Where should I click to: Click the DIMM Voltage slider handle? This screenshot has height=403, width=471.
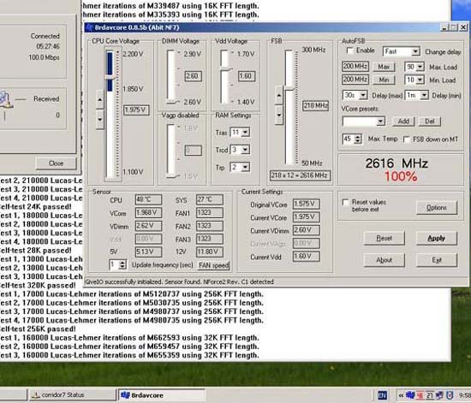171,102
